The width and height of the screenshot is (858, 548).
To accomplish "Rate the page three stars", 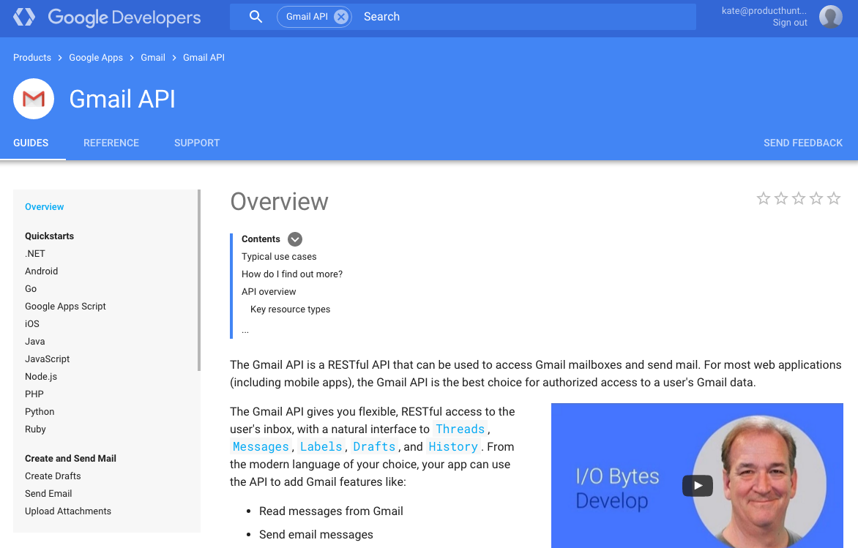I will tap(799, 198).
